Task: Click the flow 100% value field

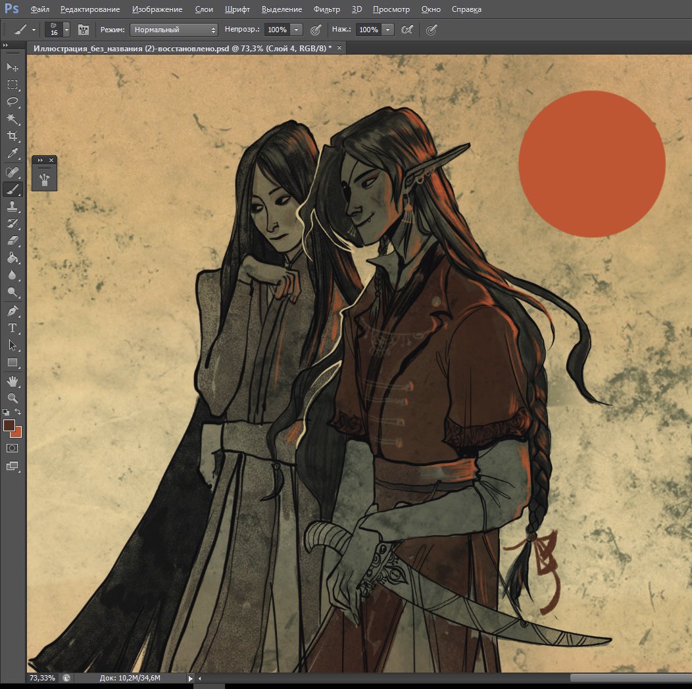Action: pyautogui.click(x=368, y=30)
